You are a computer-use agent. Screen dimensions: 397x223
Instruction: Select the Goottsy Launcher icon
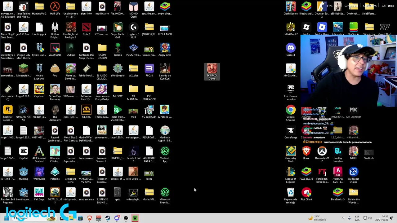tap(338, 155)
